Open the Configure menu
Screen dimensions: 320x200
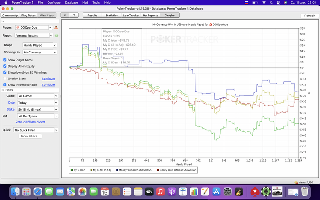54,3
